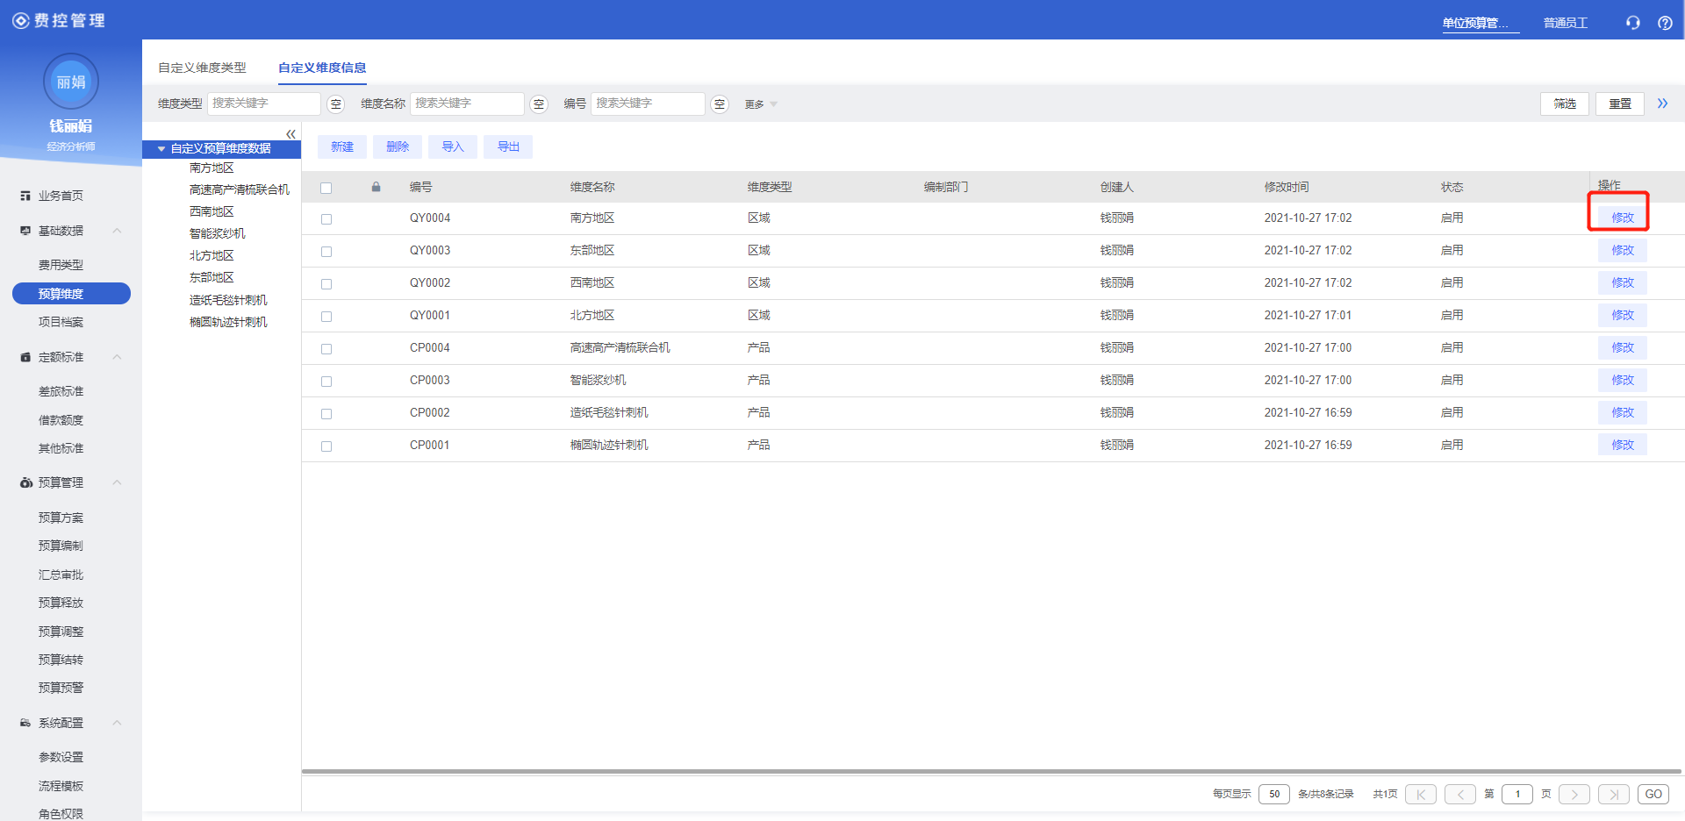1685x821 pixels.
Task: Click the 预算管理 sidebar icon
Action: [25, 482]
